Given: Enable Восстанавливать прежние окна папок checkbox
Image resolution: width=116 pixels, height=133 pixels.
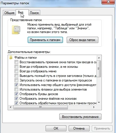Looking at the screenshot, I should [16, 62].
